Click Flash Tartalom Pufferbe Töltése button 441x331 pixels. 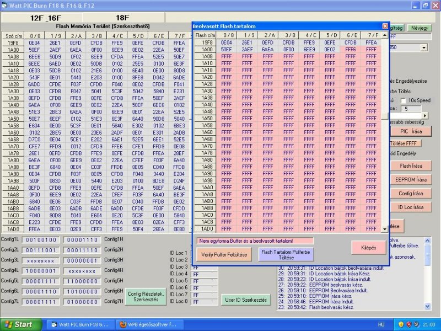pyautogui.click(x=286, y=254)
